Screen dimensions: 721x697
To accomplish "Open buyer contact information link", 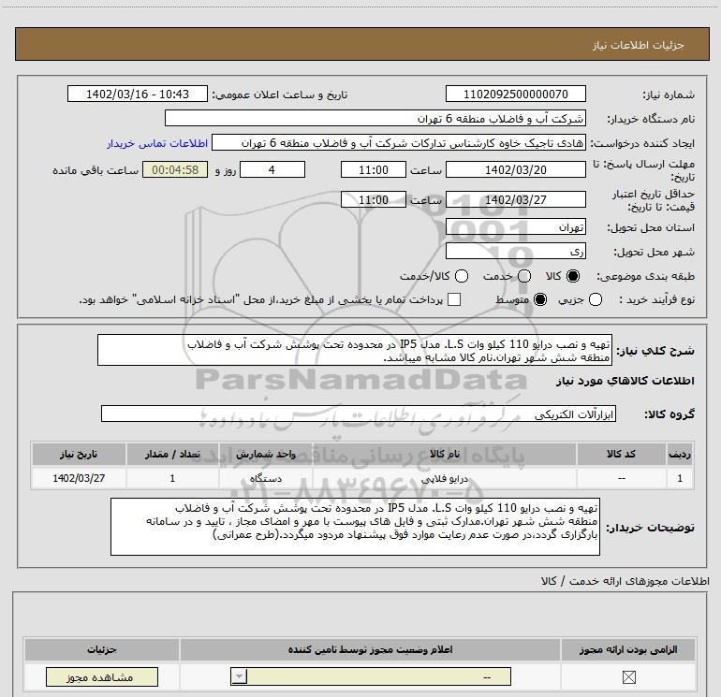I will tap(157, 143).
